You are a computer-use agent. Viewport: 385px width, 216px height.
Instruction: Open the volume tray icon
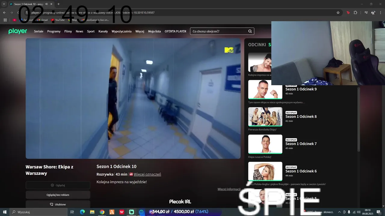359,212
